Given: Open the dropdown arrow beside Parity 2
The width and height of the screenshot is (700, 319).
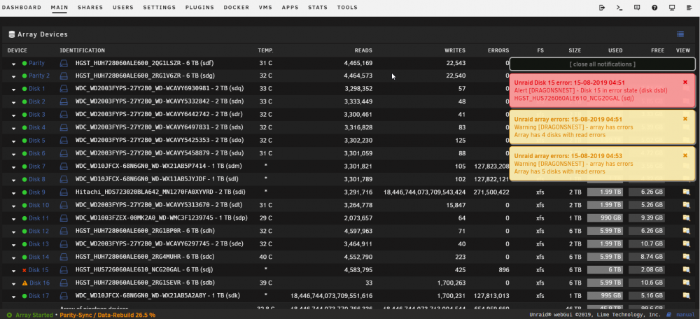Looking at the screenshot, I should [x=13, y=77].
